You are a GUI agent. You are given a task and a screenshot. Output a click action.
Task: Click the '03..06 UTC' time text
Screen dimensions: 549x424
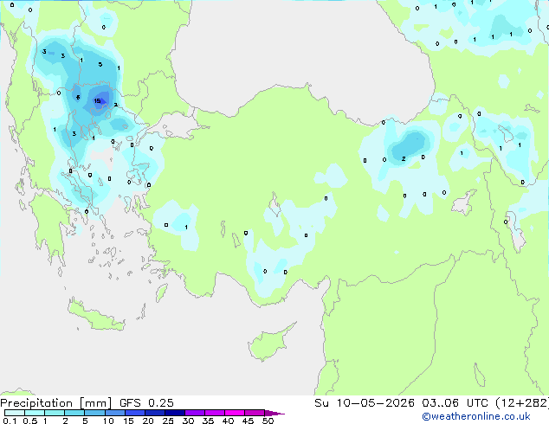pyautogui.click(x=455, y=403)
